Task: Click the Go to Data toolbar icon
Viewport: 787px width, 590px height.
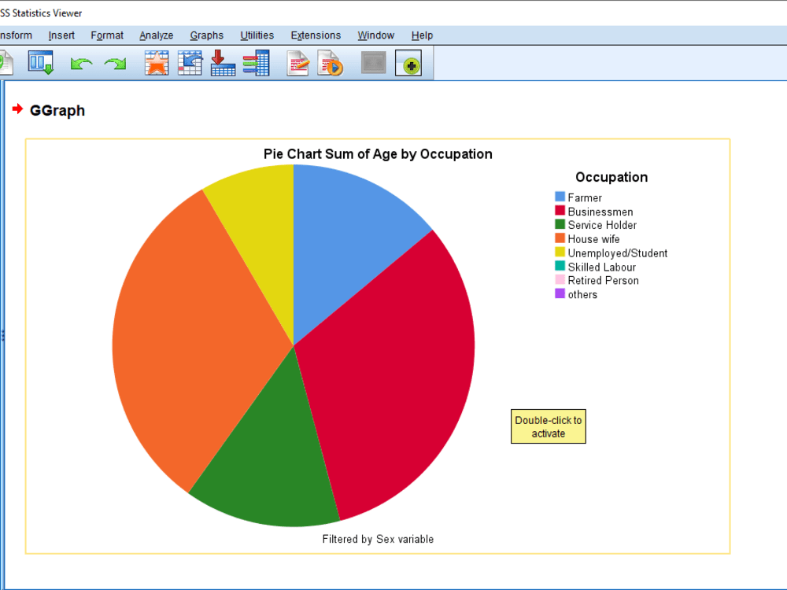Action: (x=189, y=64)
